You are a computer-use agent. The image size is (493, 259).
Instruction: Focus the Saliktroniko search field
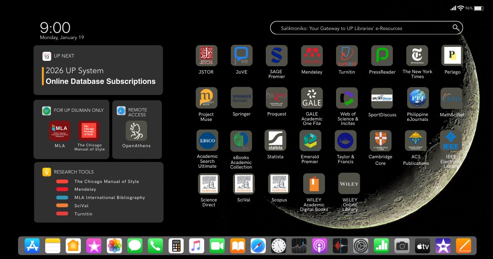tap(366, 28)
